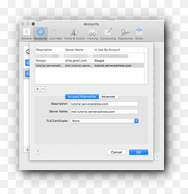The image size is (188, 194).
Task: Open the General preferences pane
Action: [x=27, y=34]
